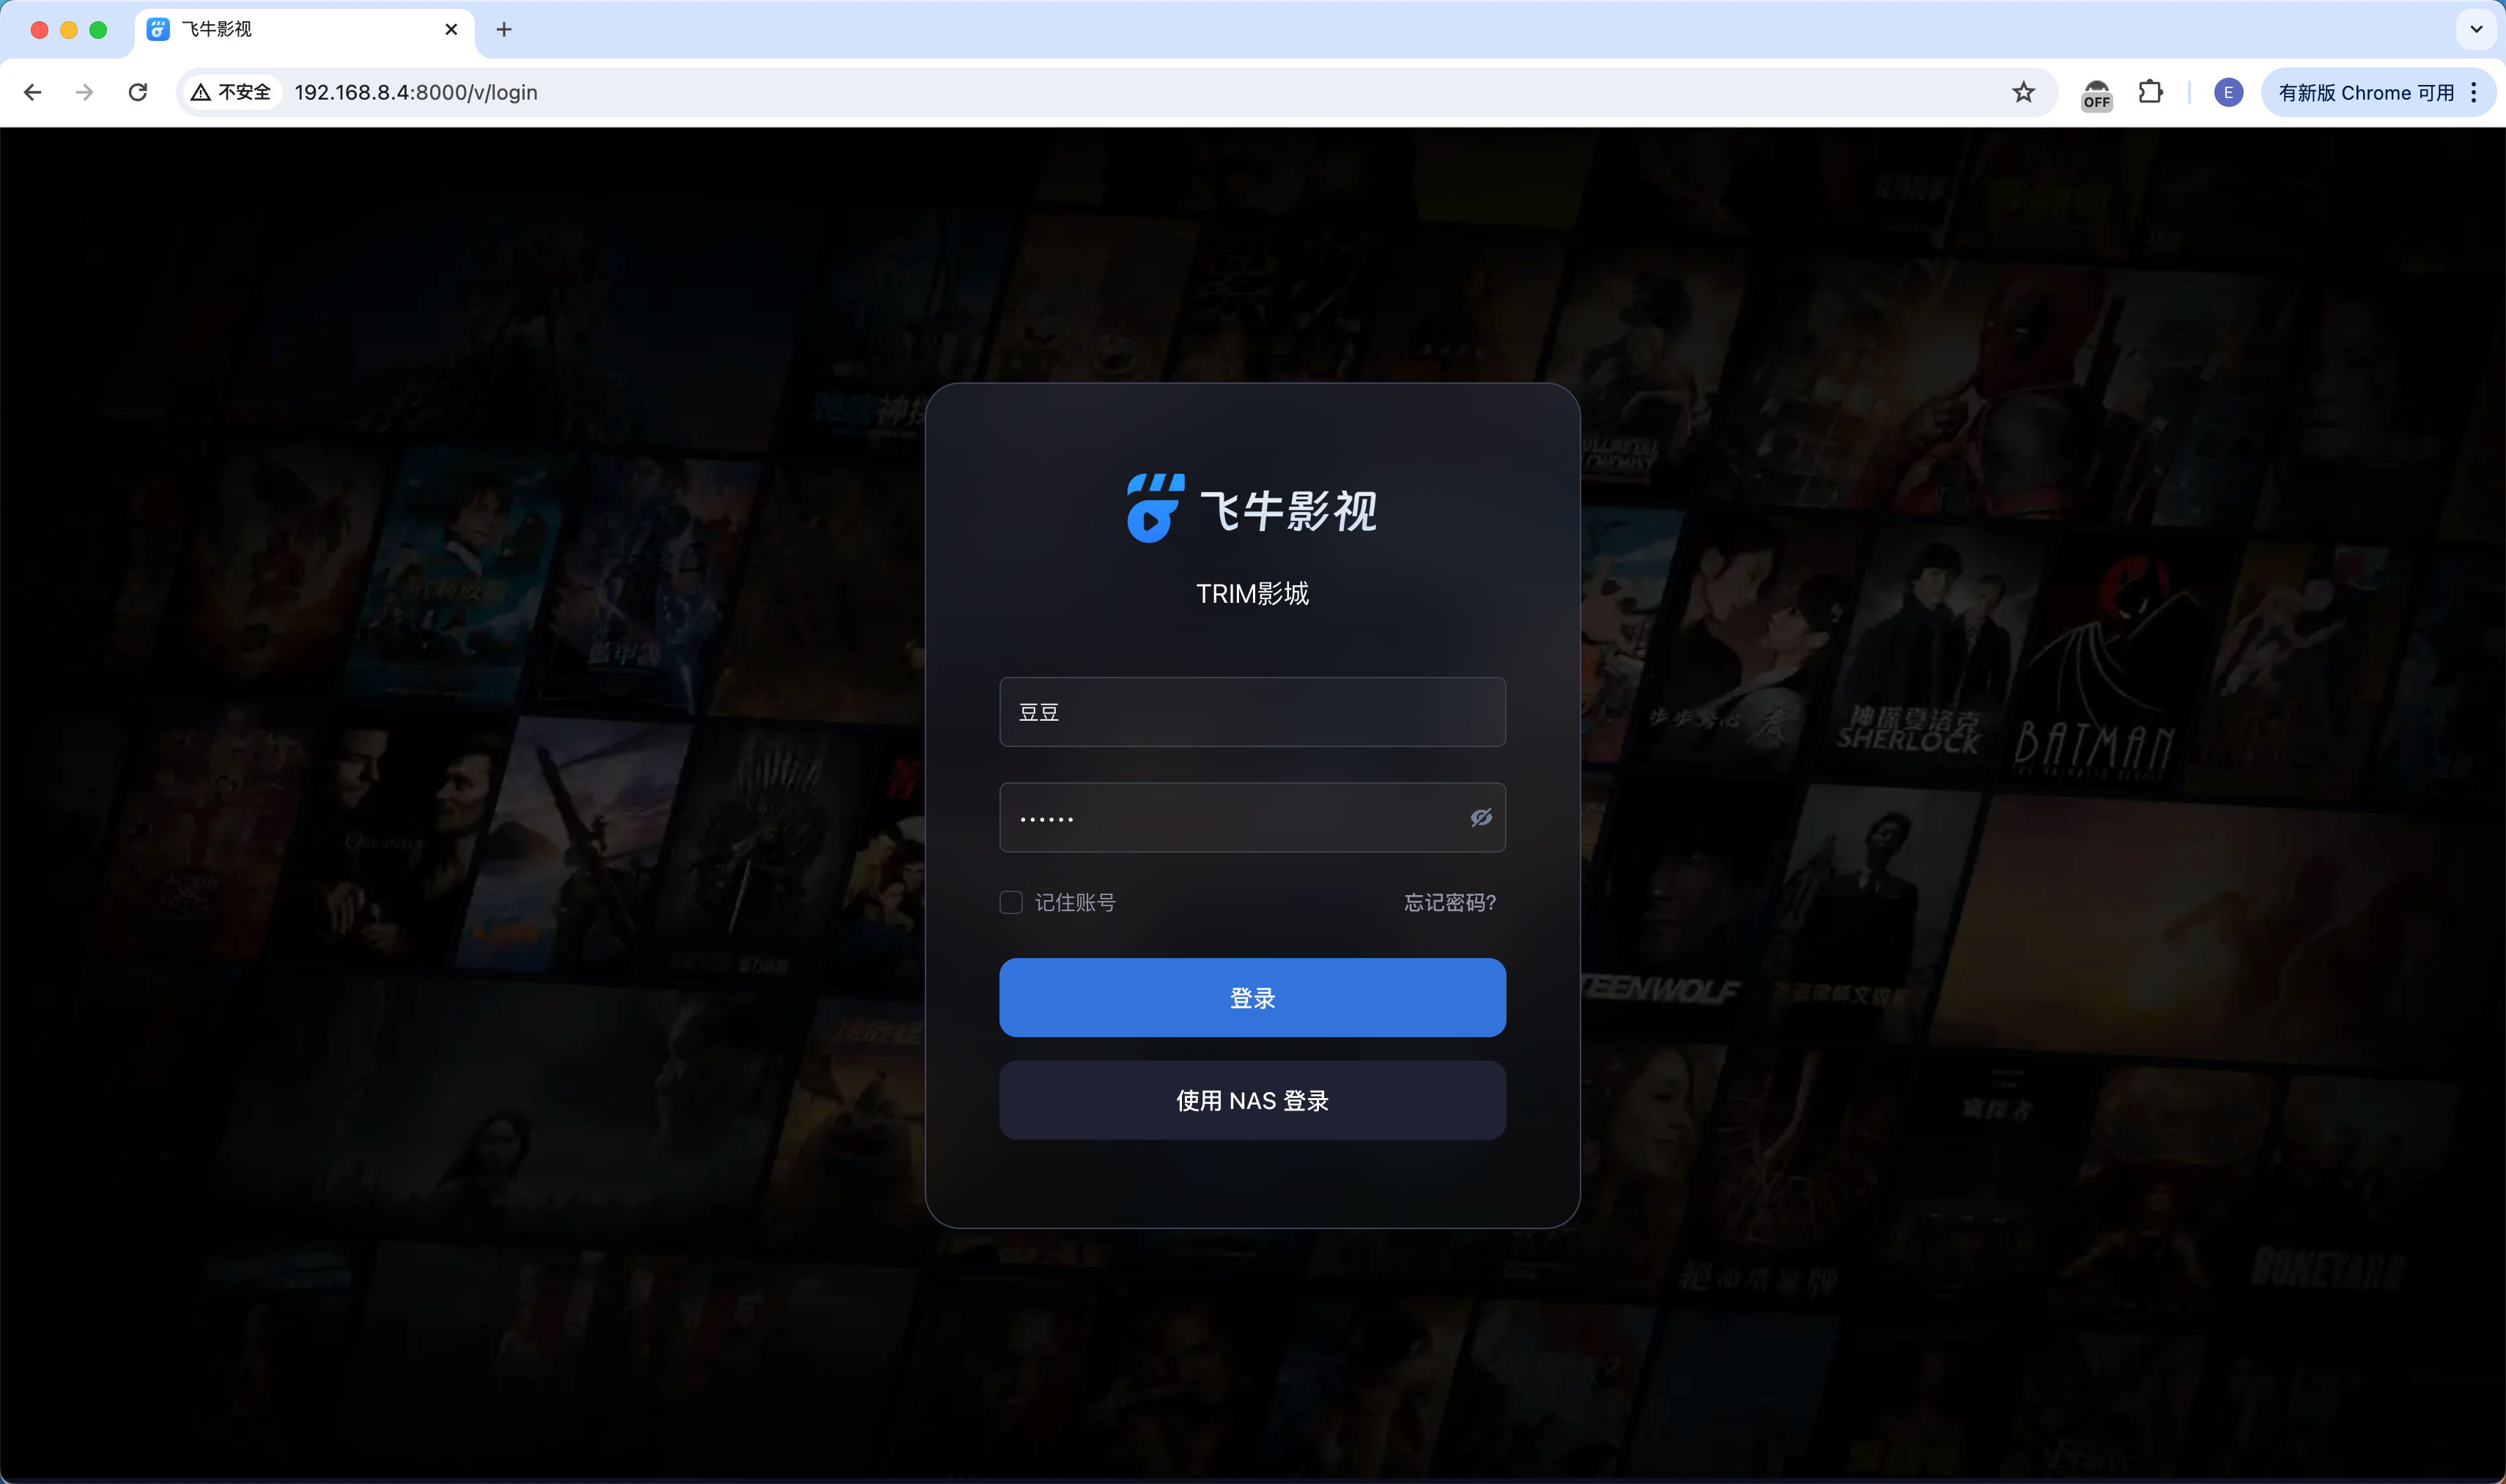Focus the username field containing 豆豆

[1252, 712]
